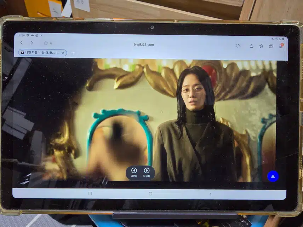The width and height of the screenshot is (303, 227).
Task: Open a new tab with the plus button
Action: coord(73,53)
